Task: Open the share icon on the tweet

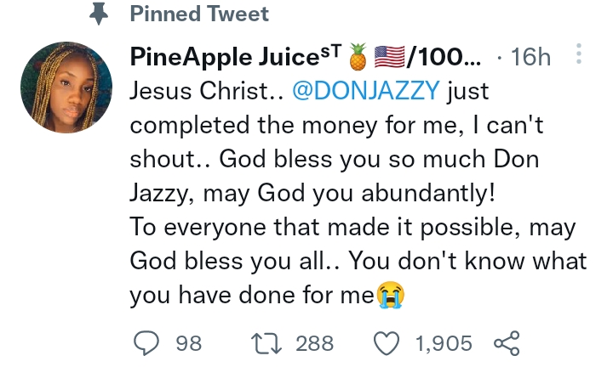Action: [507, 343]
